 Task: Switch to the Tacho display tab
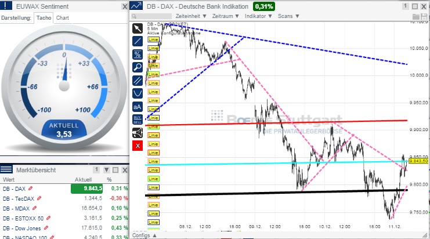(x=44, y=18)
